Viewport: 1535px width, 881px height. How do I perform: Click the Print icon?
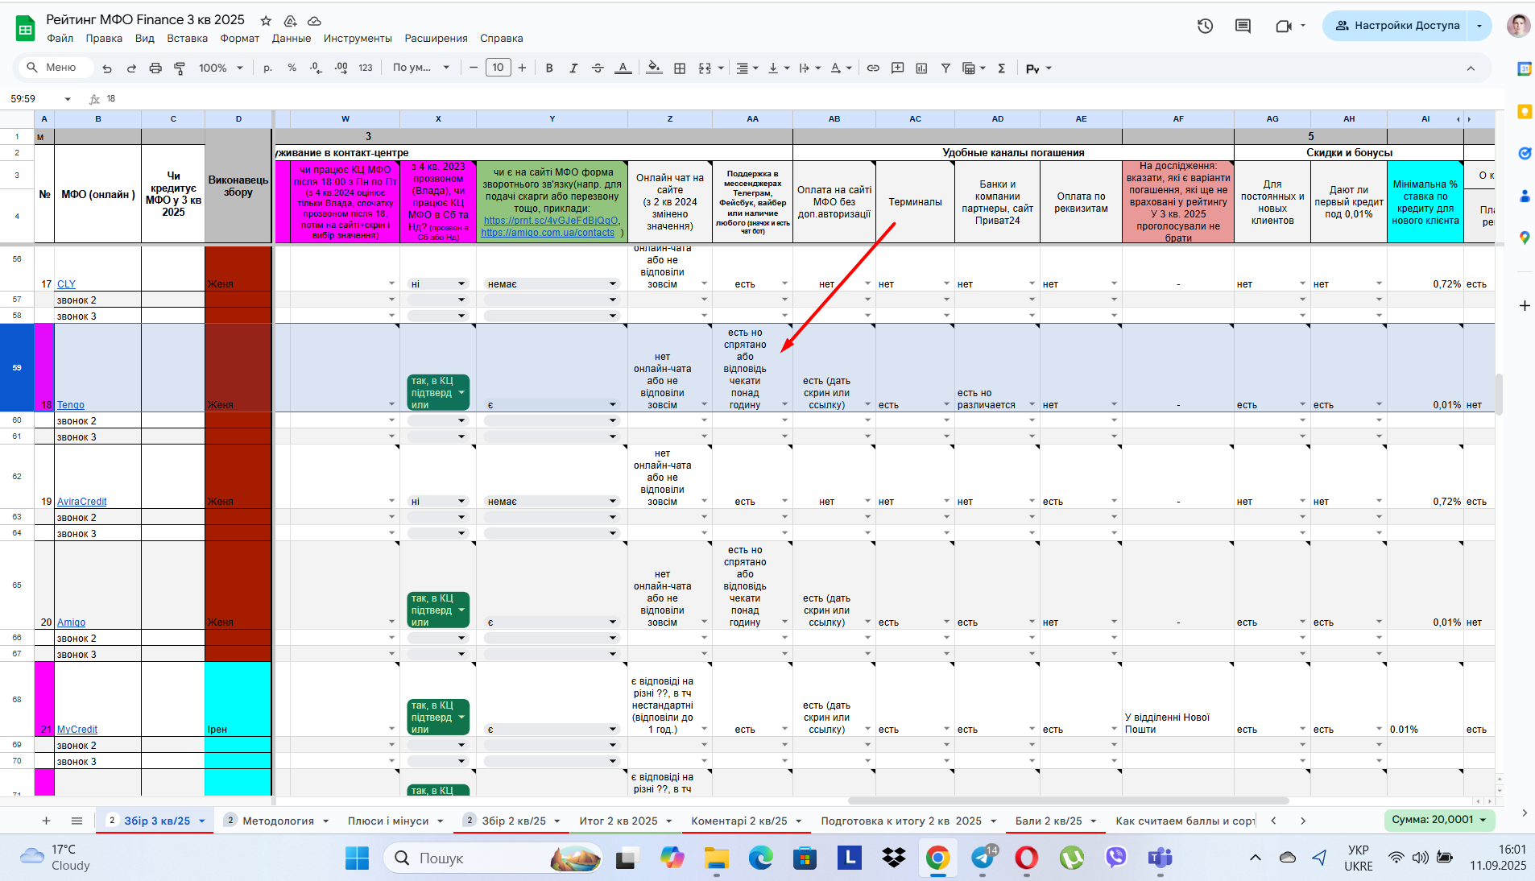click(x=155, y=68)
